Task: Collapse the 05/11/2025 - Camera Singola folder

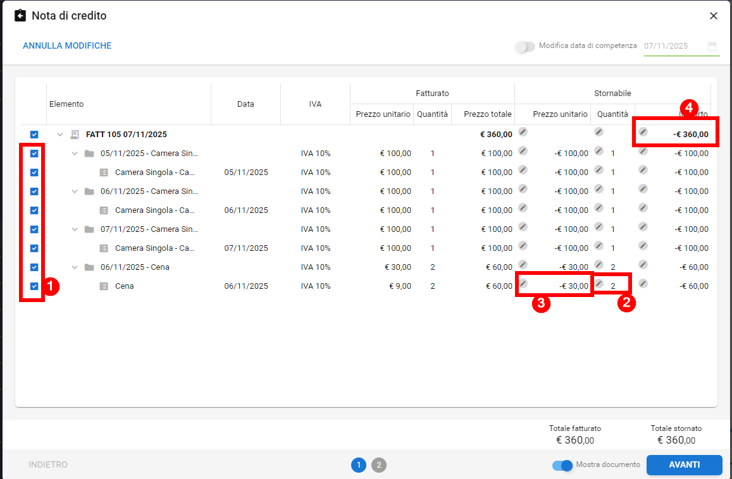Action: coord(75,154)
